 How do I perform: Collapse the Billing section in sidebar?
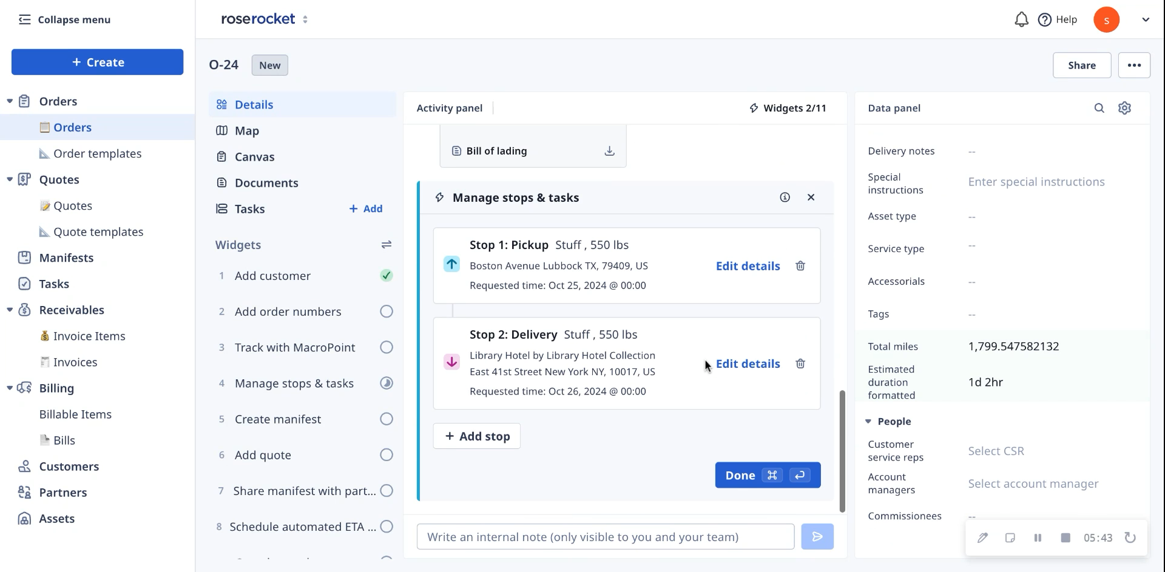pyautogui.click(x=10, y=388)
